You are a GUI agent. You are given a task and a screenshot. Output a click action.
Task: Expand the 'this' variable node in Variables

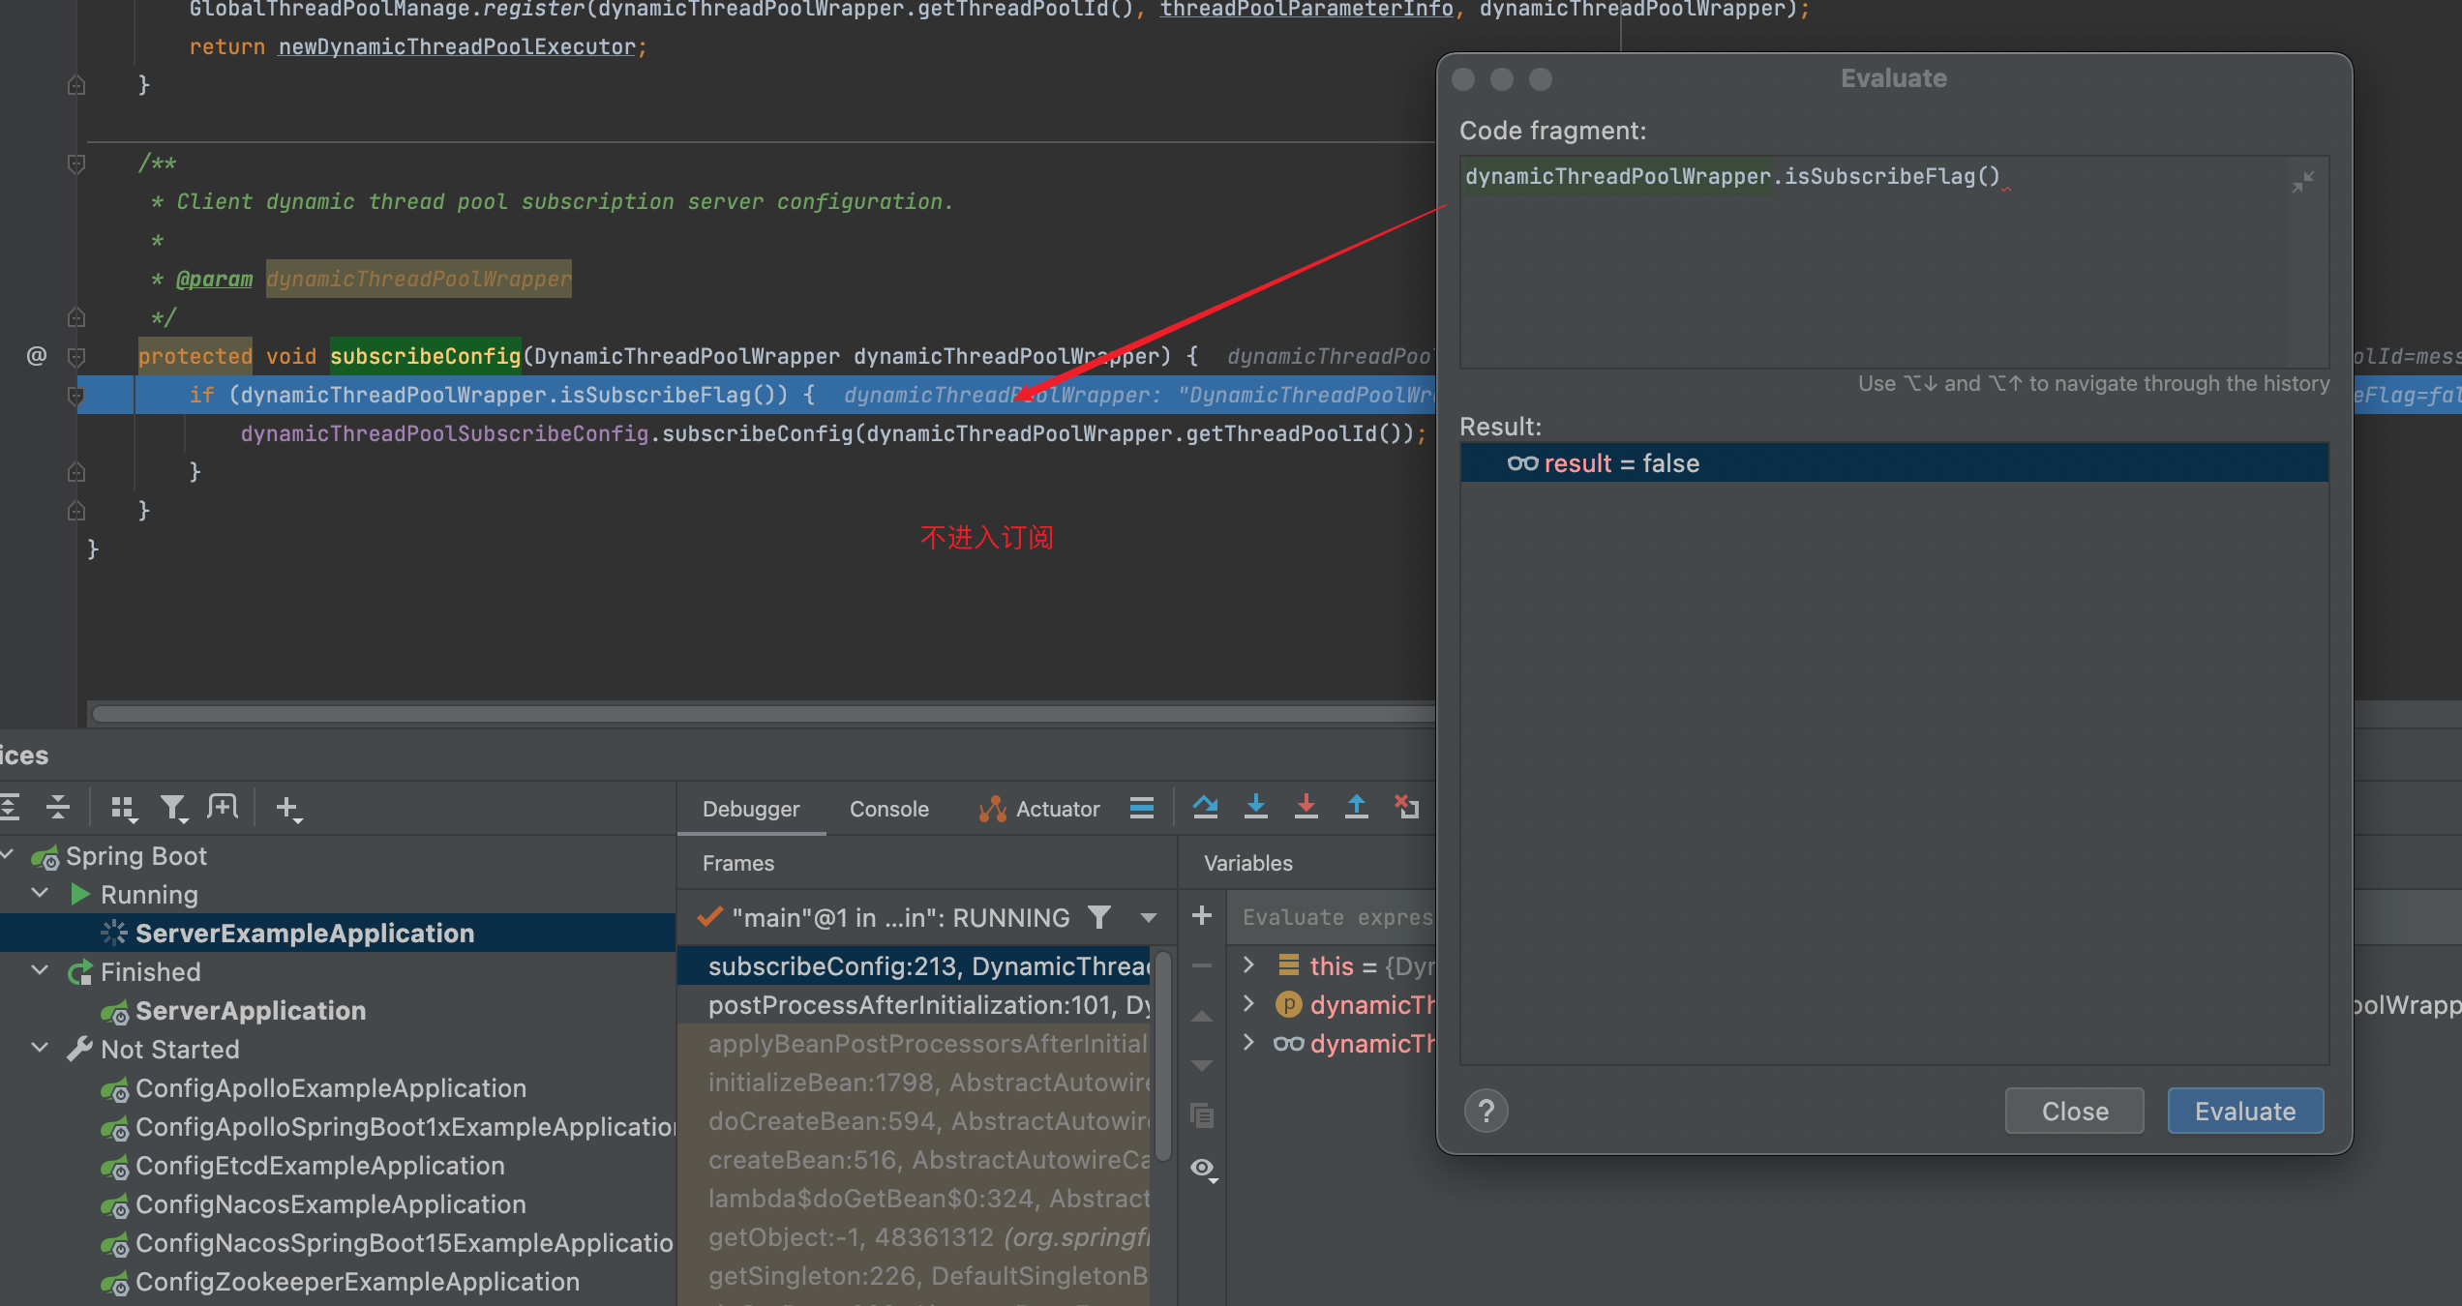[x=1248, y=965]
